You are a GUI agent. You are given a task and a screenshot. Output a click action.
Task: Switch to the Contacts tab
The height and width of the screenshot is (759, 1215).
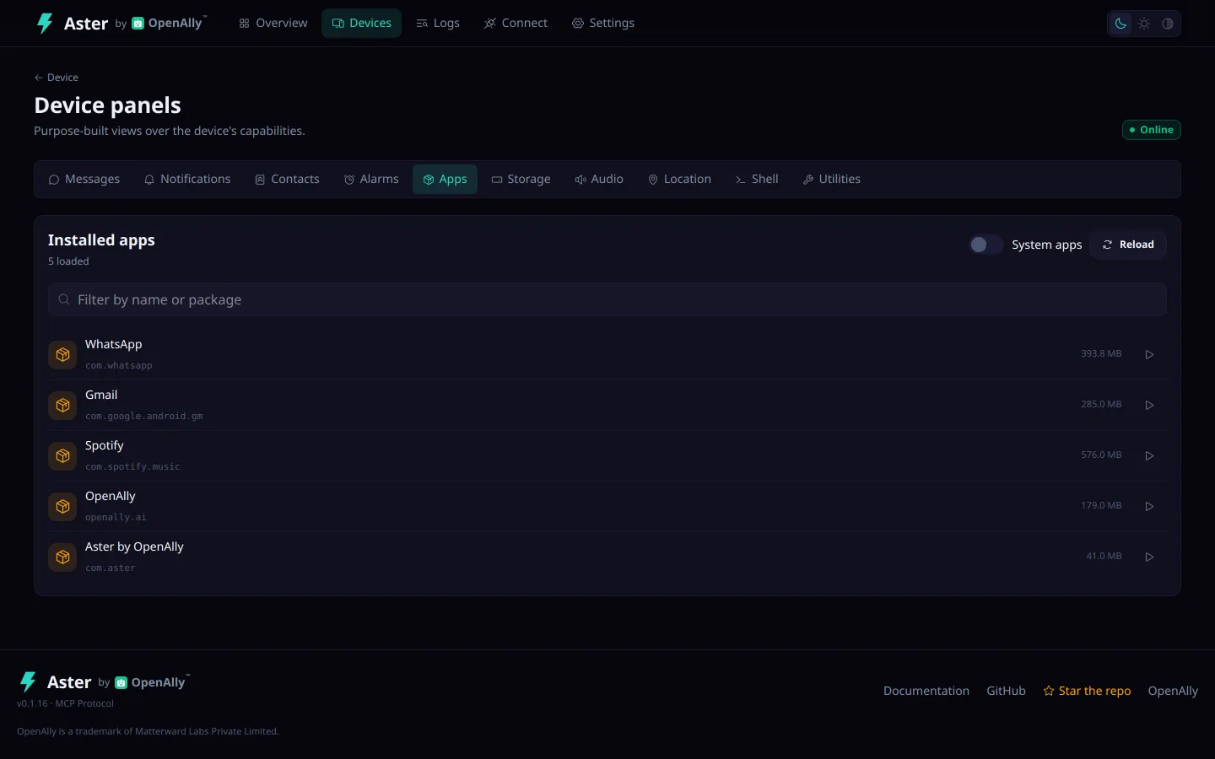tap(287, 179)
